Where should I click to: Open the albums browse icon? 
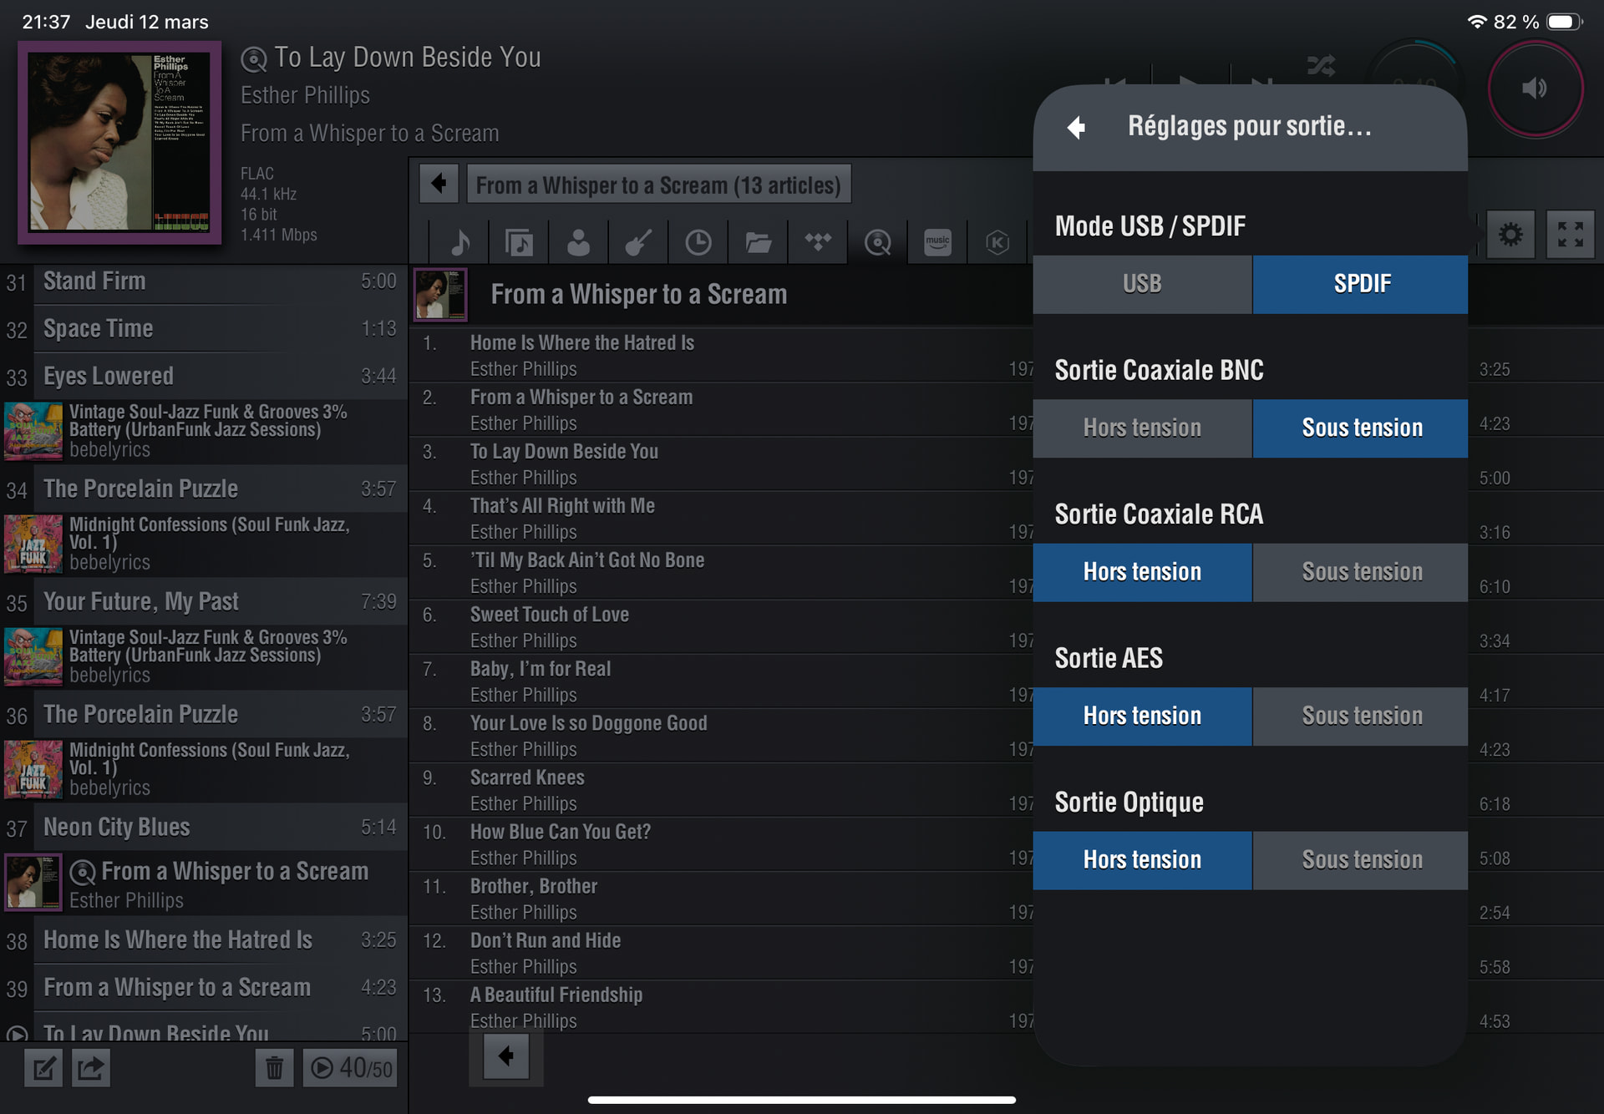click(519, 243)
